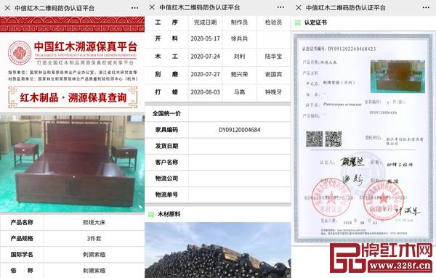Select the 开料 process cell

click(166, 38)
